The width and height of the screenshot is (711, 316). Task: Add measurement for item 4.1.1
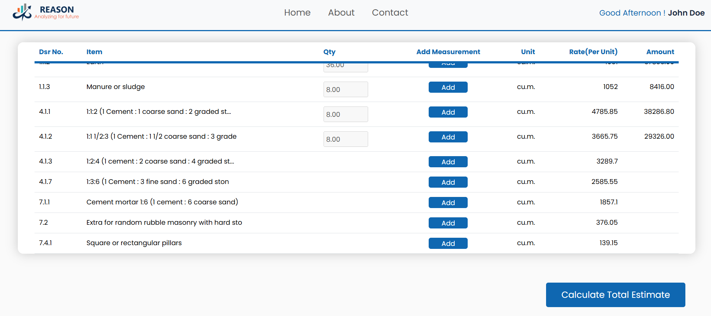click(x=448, y=112)
